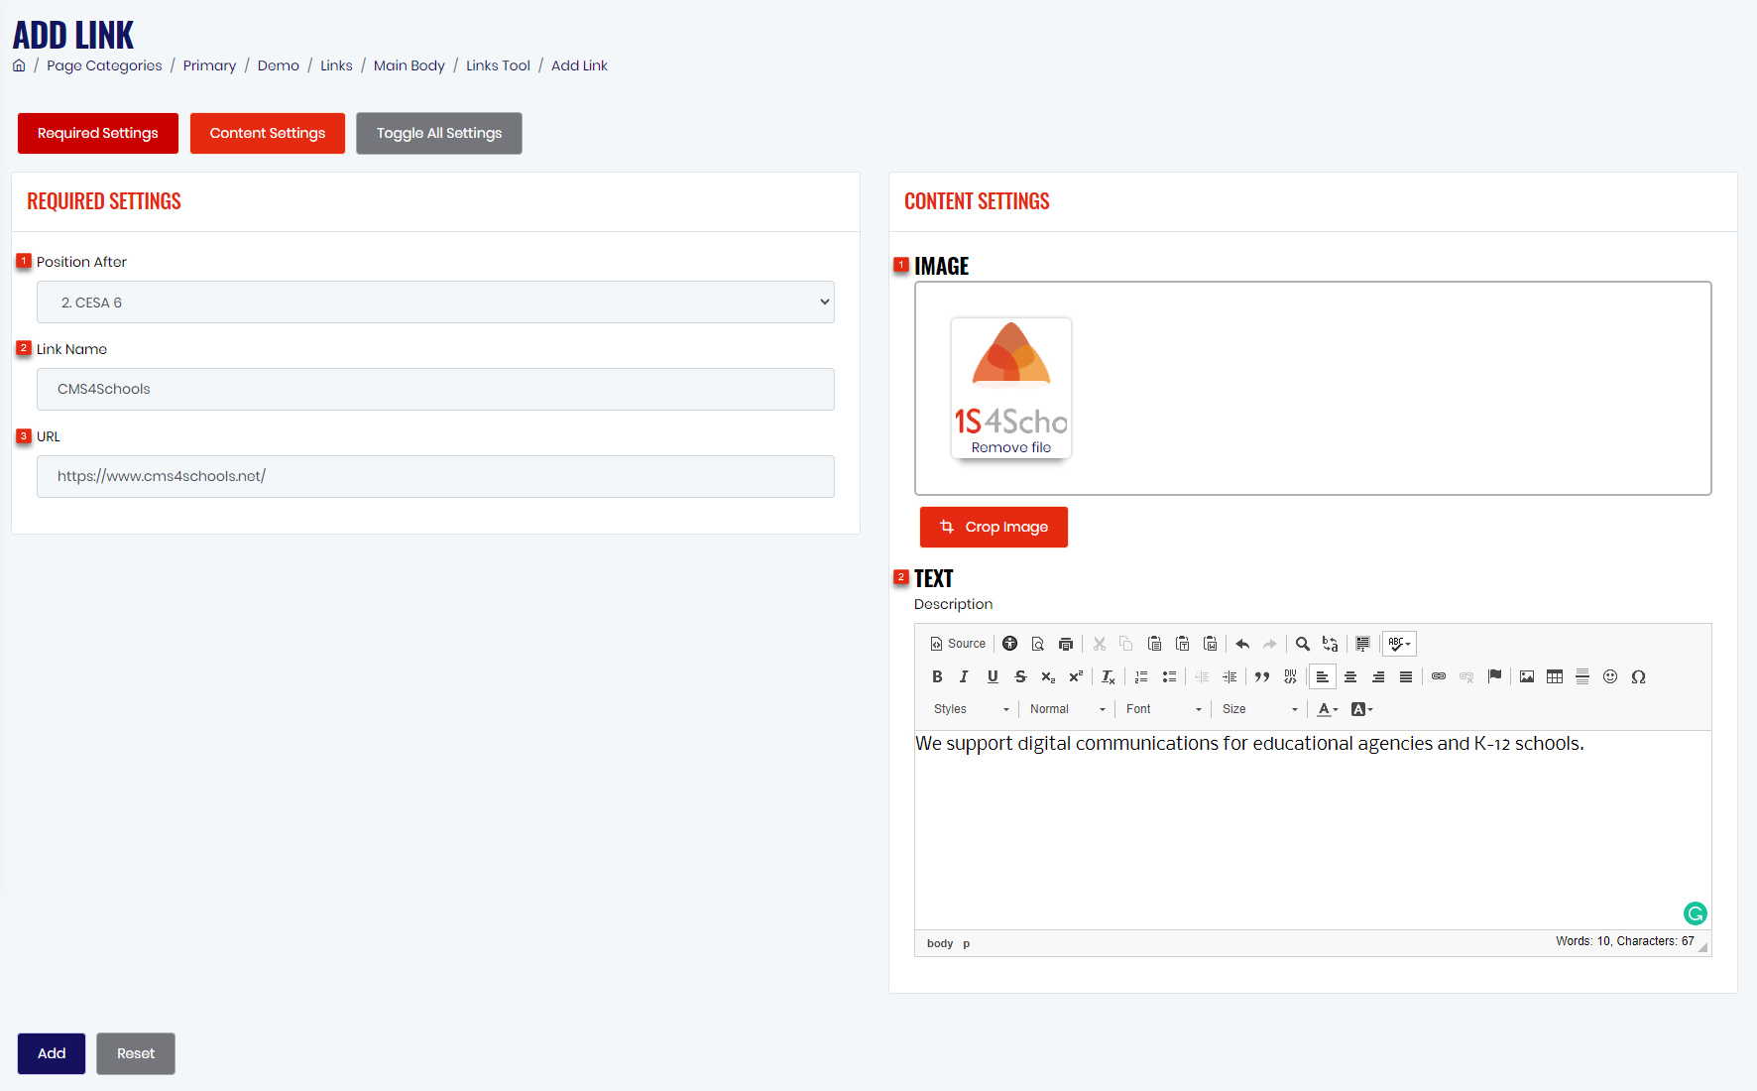
Task: Paste from clipboard icon
Action: click(x=1154, y=644)
